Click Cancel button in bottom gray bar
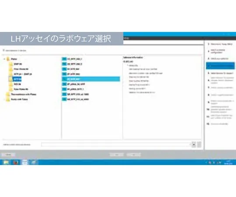The width and height of the screenshot is (236, 197). pos(8,155)
